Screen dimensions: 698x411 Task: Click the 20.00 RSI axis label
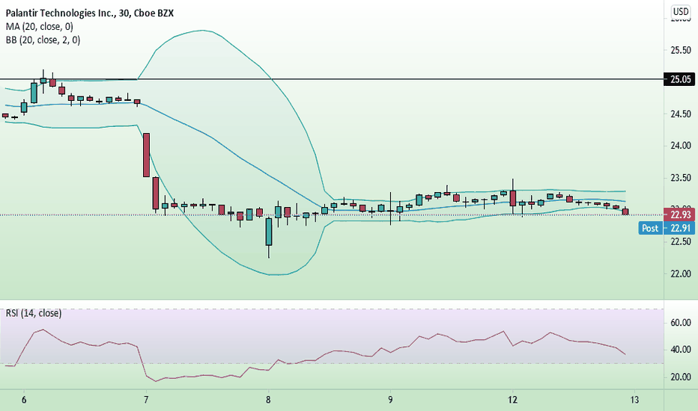click(681, 377)
